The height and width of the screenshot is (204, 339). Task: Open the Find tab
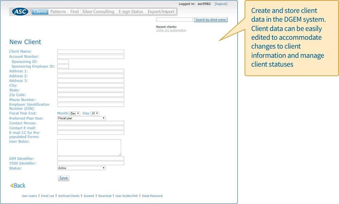point(74,12)
